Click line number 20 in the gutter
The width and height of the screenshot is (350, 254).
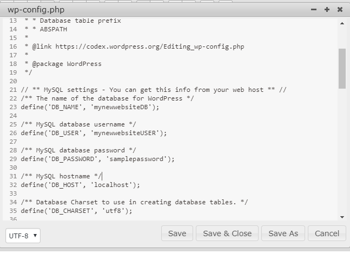(13, 81)
